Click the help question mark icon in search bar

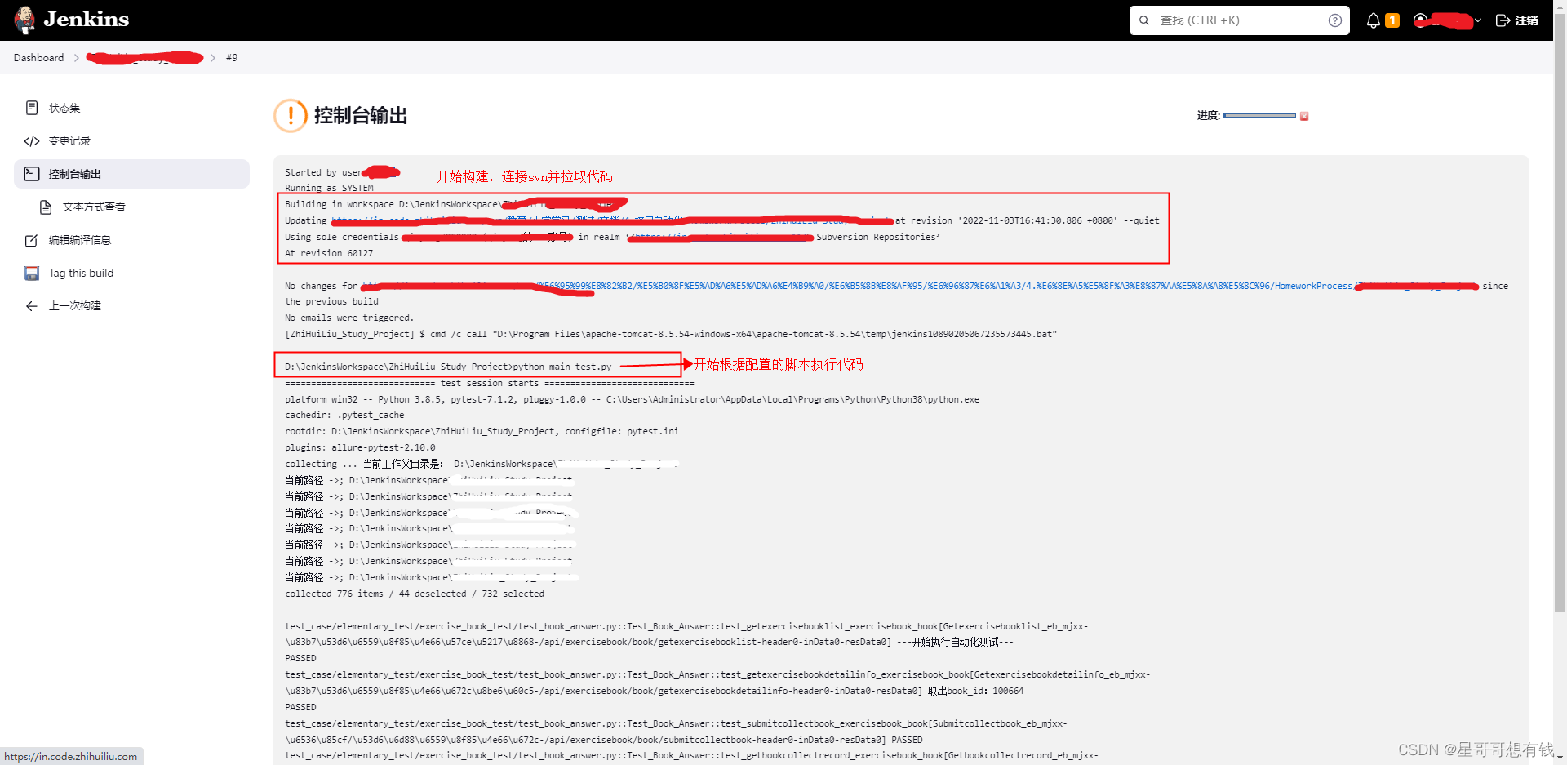[x=1335, y=20]
